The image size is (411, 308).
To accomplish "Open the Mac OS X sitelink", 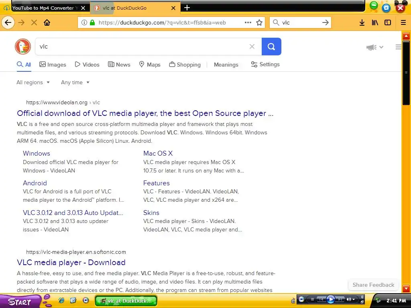I will coord(158,153).
